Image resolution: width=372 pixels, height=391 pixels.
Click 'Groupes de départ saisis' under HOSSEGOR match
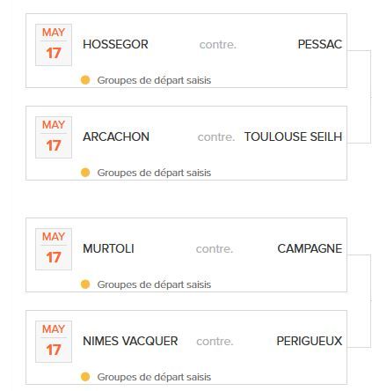(x=154, y=80)
